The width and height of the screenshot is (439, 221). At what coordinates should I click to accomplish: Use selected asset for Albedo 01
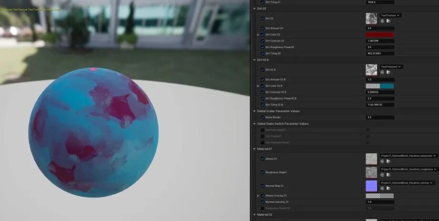382,161
